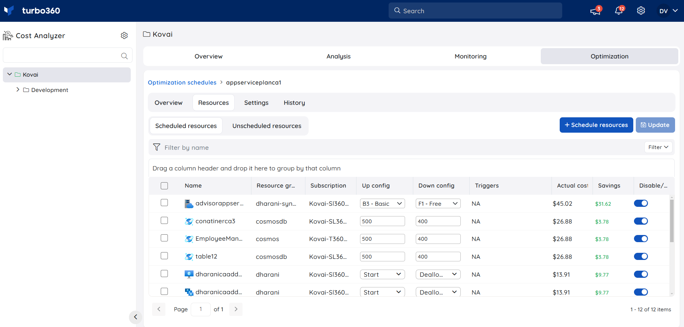This screenshot has width=684, height=327.
Task: Open the Optimization tab
Action: coord(609,56)
